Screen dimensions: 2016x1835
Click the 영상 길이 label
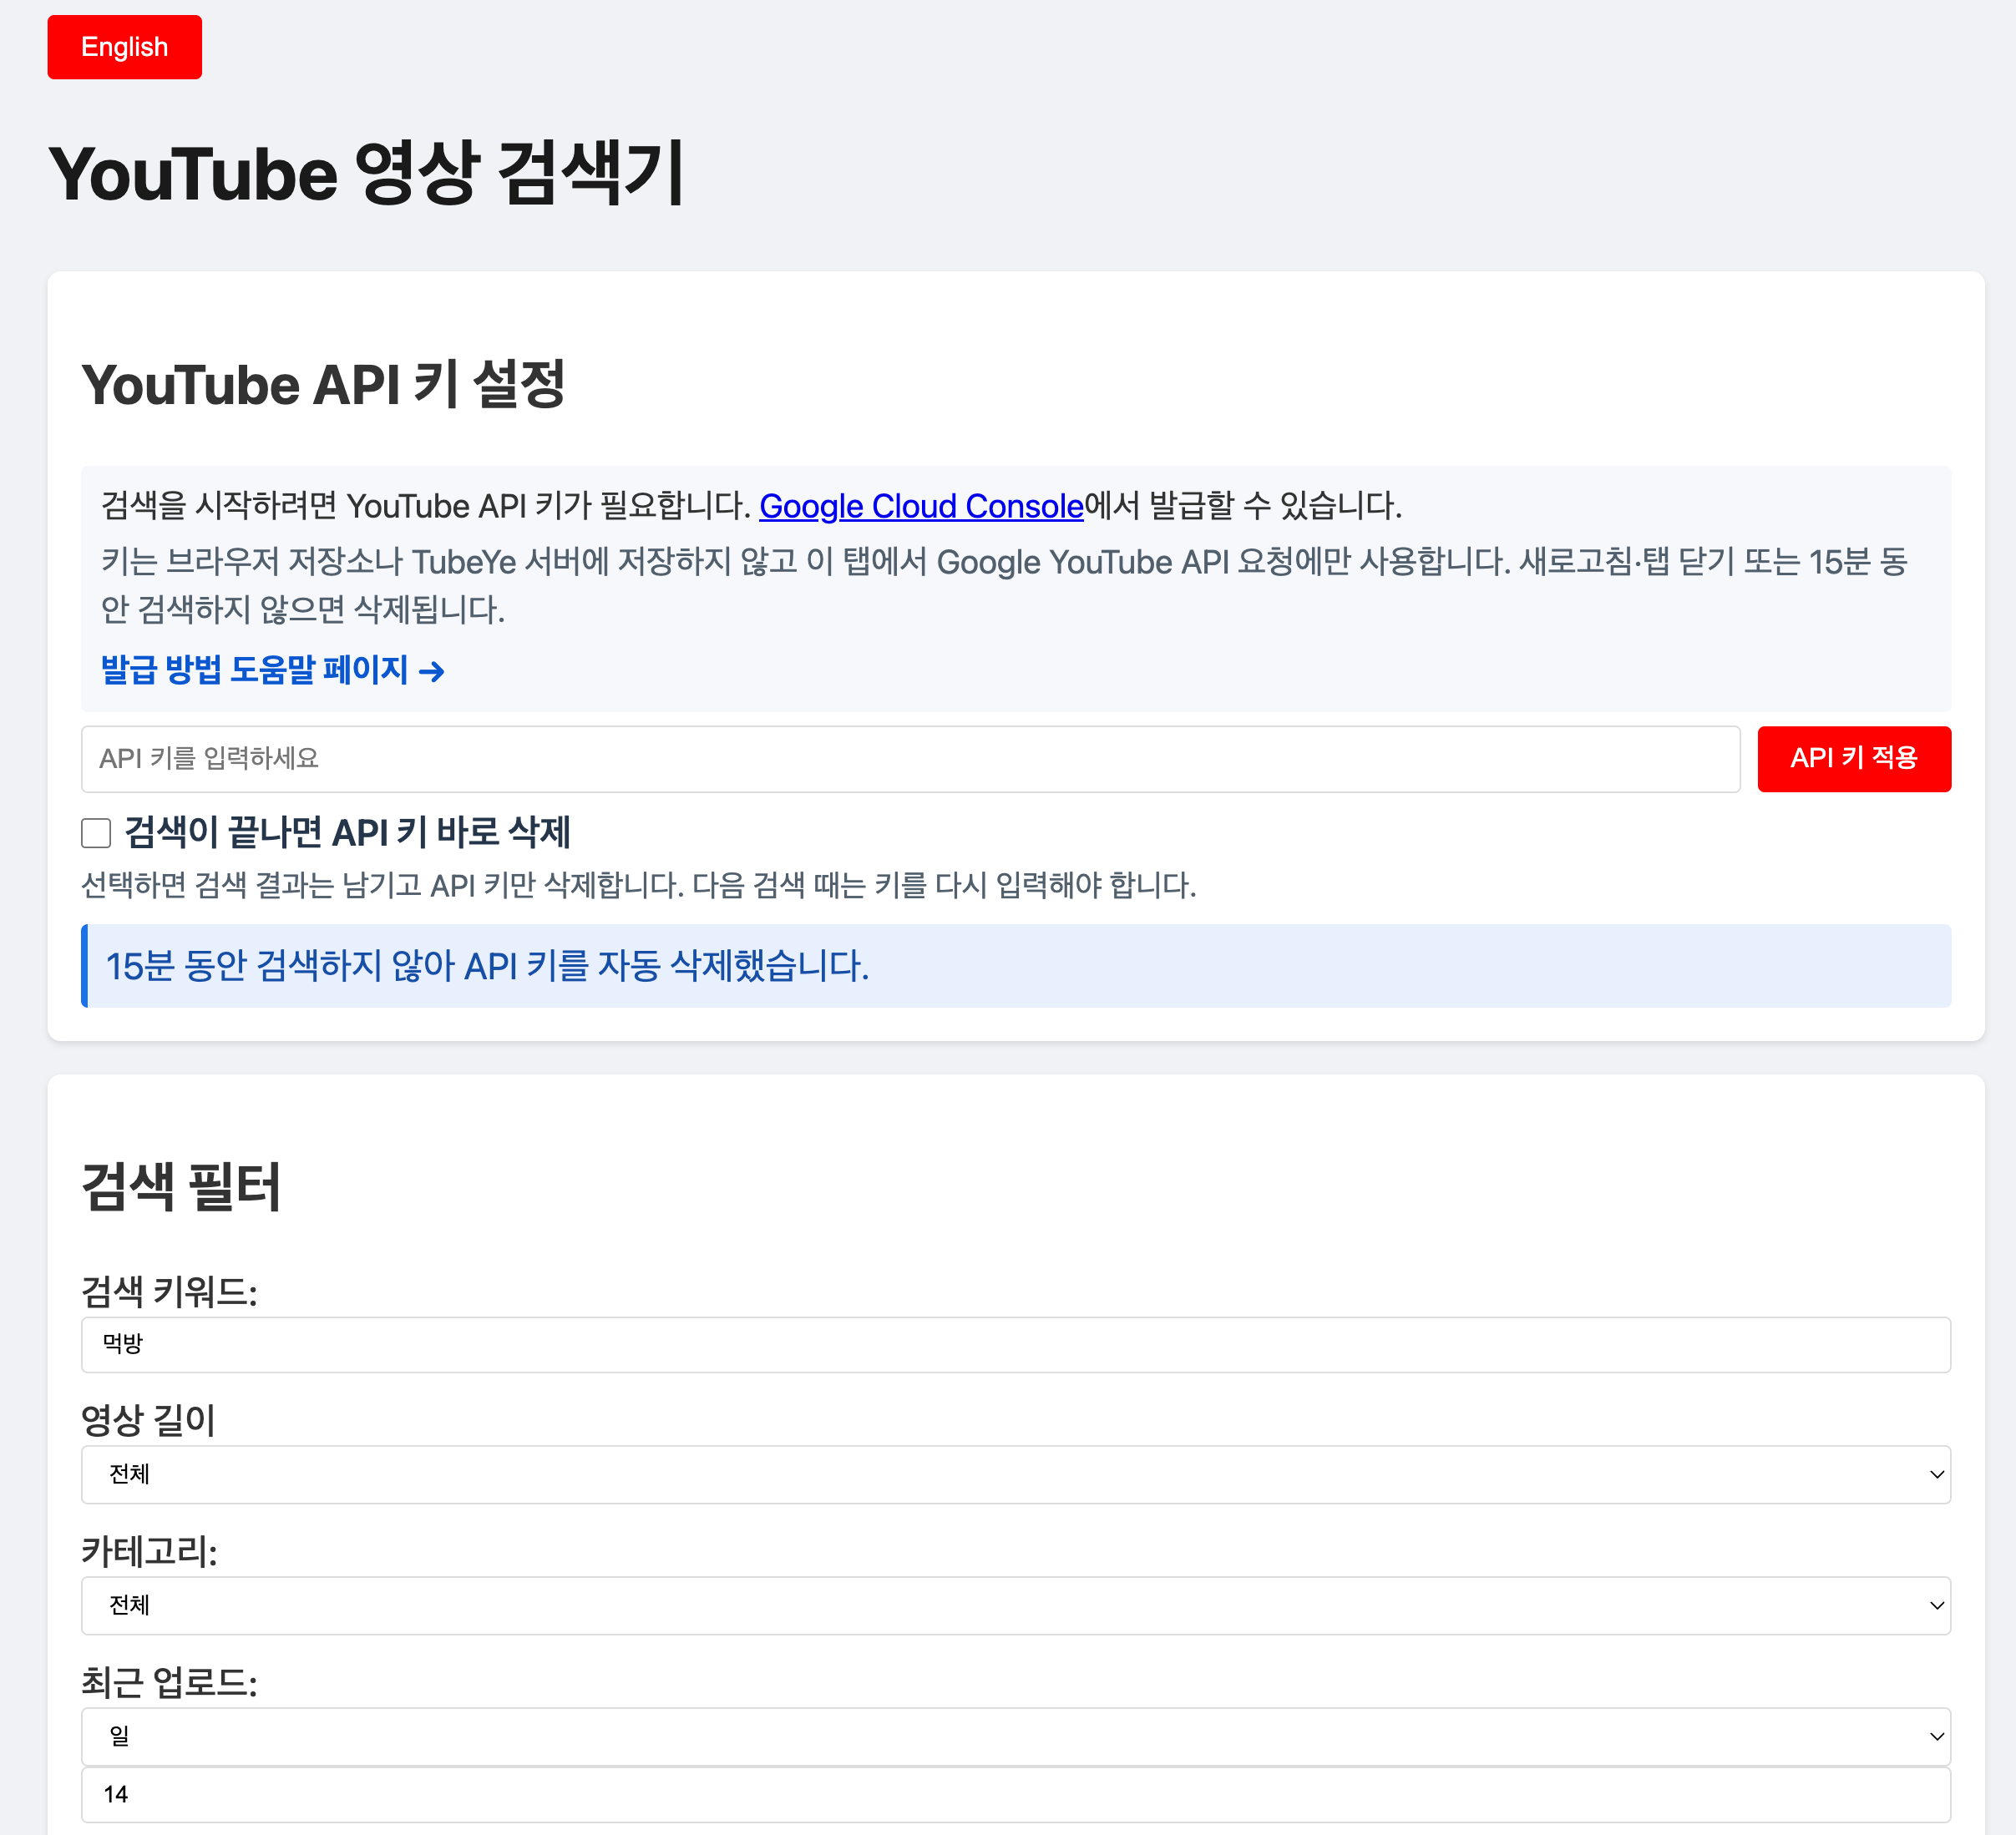click(148, 1420)
